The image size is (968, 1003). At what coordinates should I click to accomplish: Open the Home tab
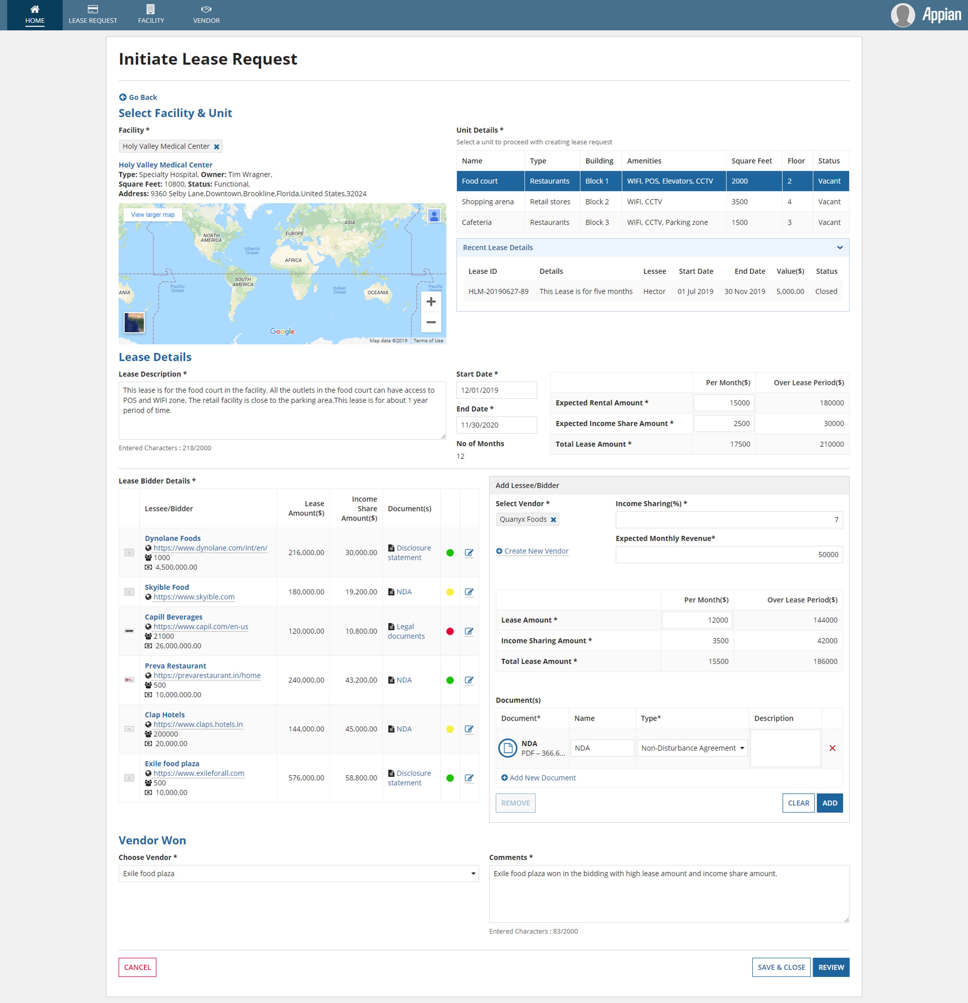click(35, 15)
